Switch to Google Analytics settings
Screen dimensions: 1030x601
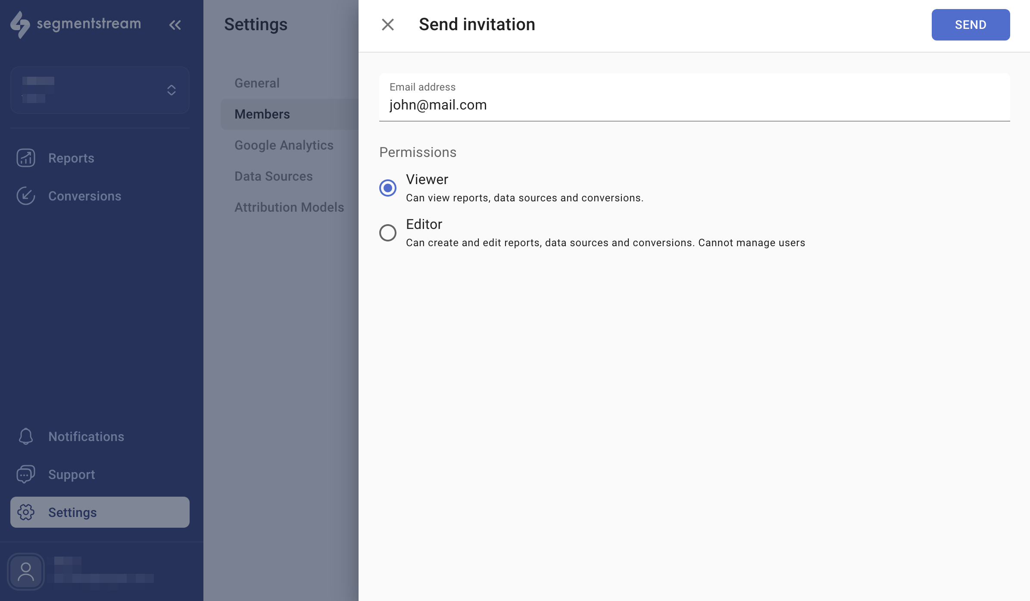284,145
